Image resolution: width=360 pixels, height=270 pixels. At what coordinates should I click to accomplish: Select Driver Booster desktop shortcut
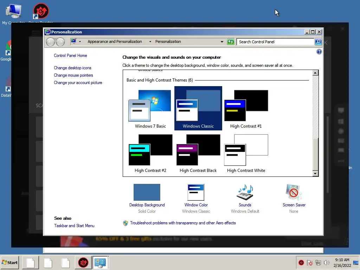click(41, 13)
